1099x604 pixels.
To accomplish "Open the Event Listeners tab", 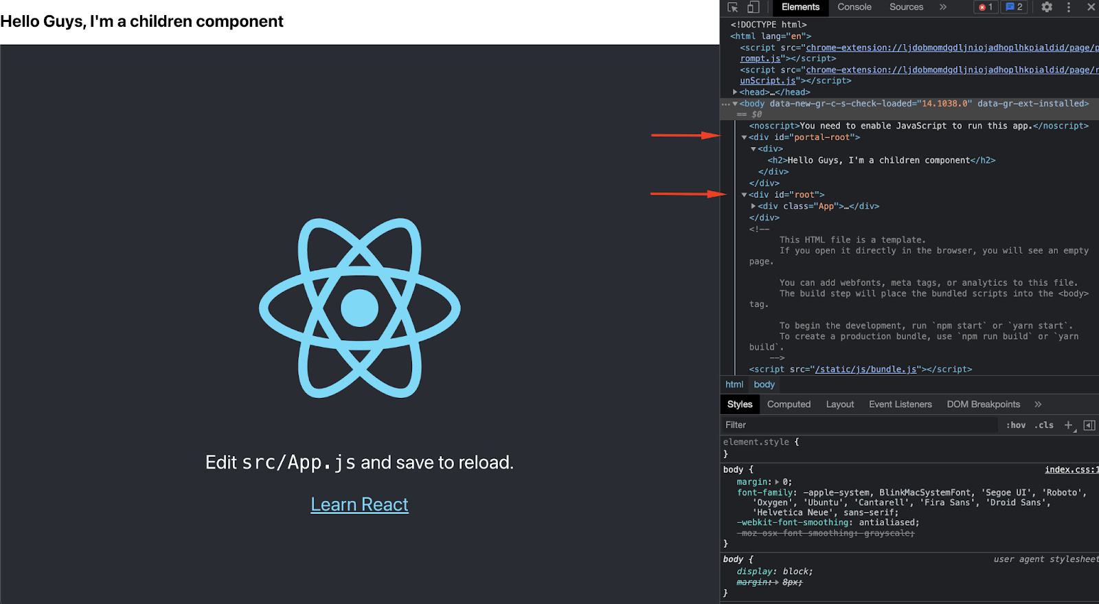I will (900, 404).
